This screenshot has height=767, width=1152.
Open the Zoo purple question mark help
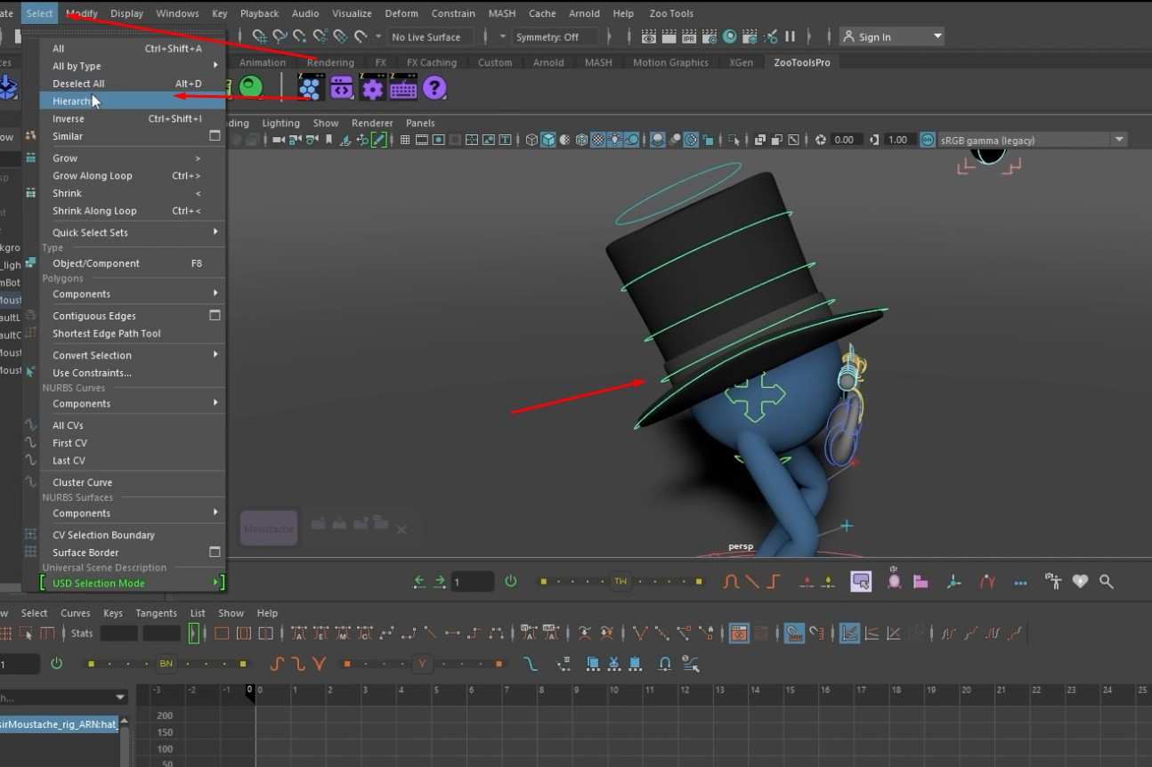point(434,88)
